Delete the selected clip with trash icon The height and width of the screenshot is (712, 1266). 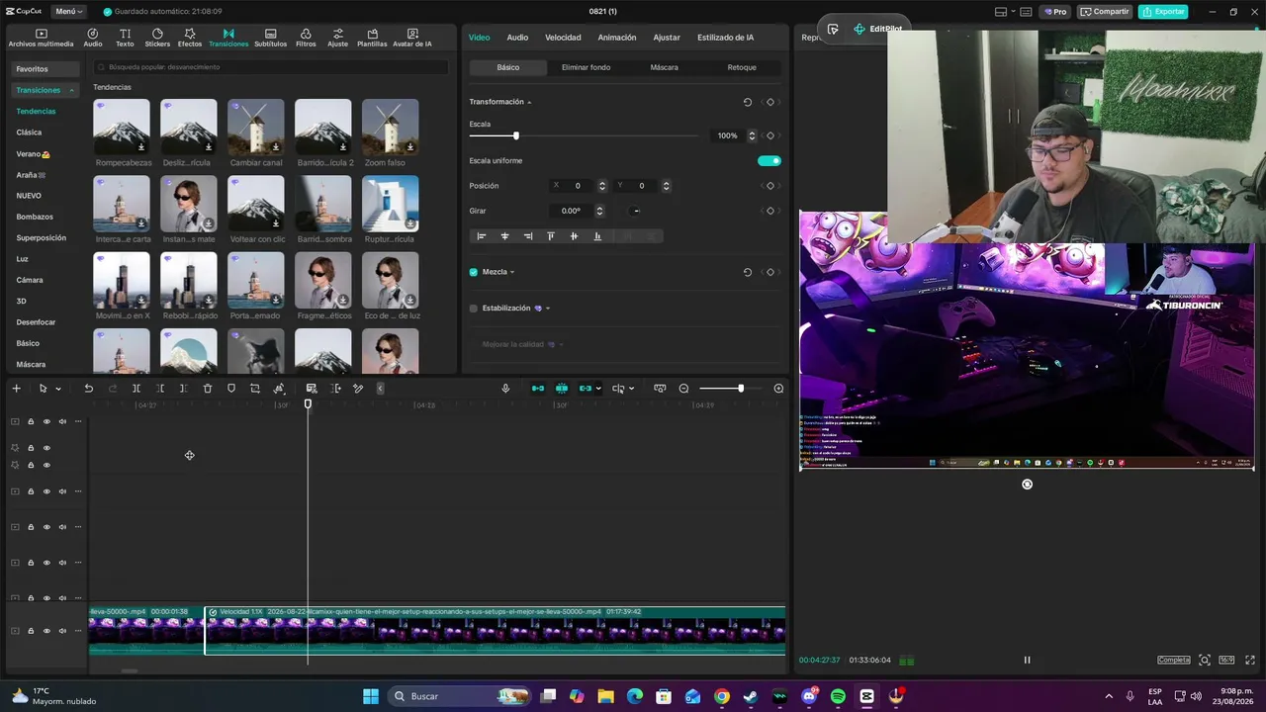[208, 389]
